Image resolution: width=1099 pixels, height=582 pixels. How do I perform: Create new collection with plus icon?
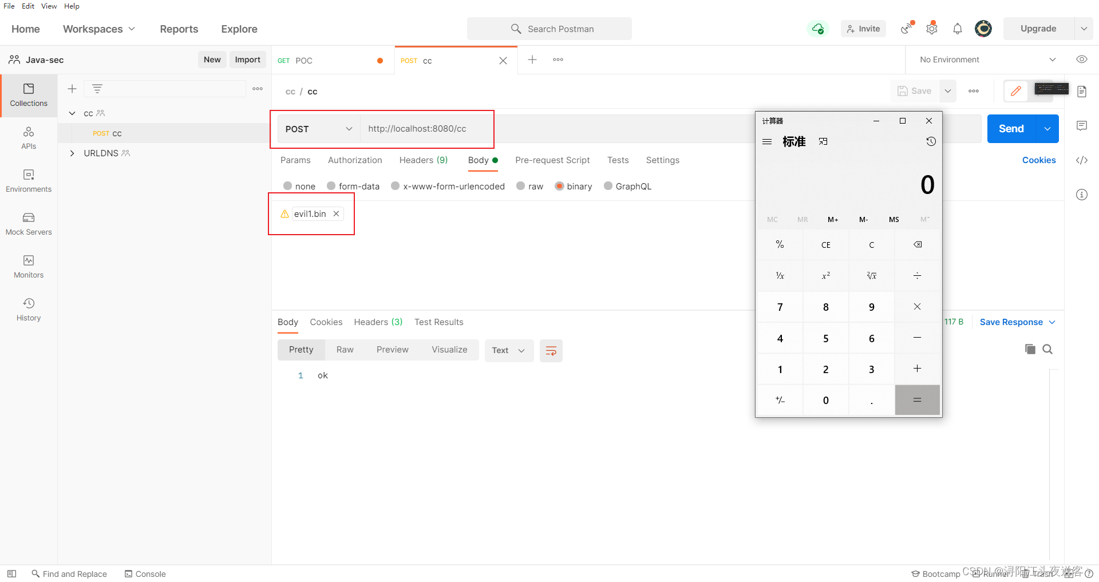pyautogui.click(x=72, y=89)
